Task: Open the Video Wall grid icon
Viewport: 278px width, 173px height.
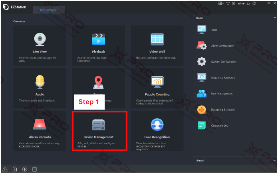Action: [157, 39]
